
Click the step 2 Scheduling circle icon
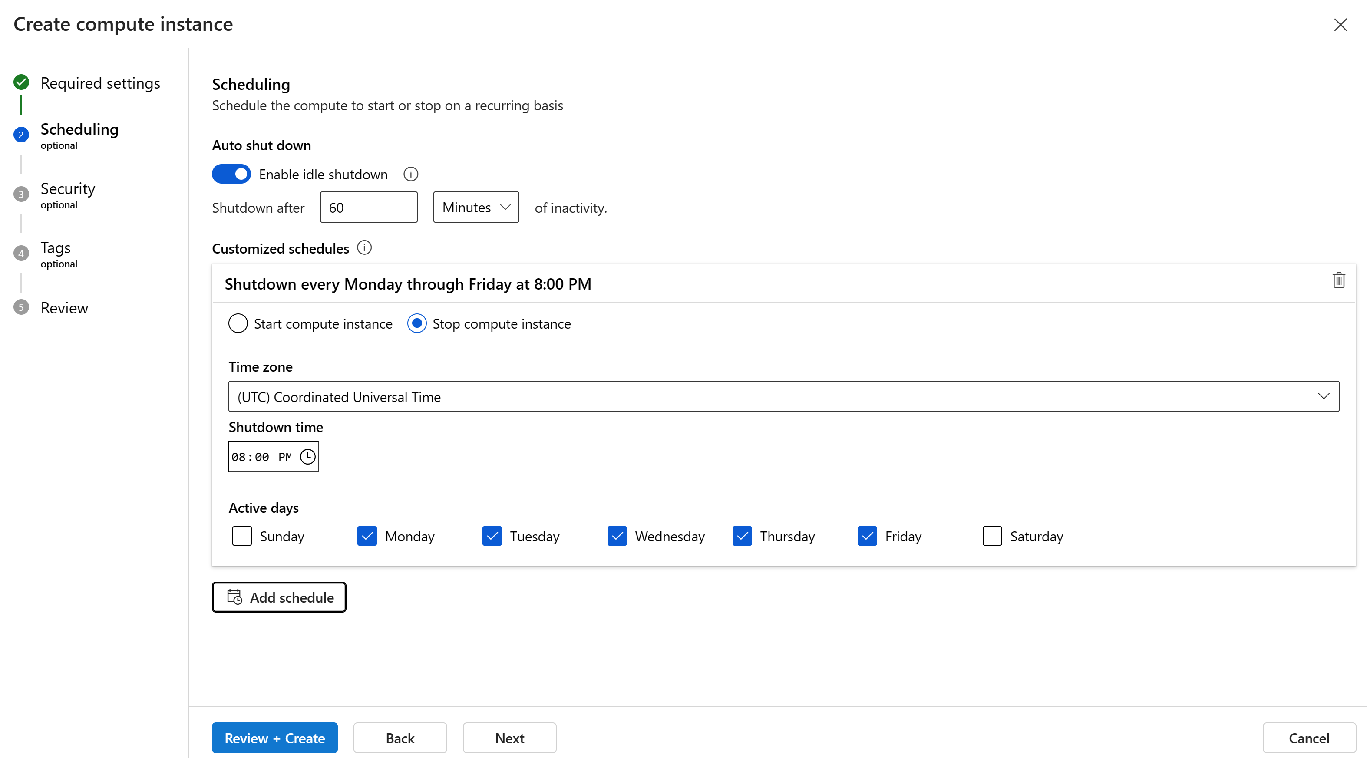[x=21, y=135]
